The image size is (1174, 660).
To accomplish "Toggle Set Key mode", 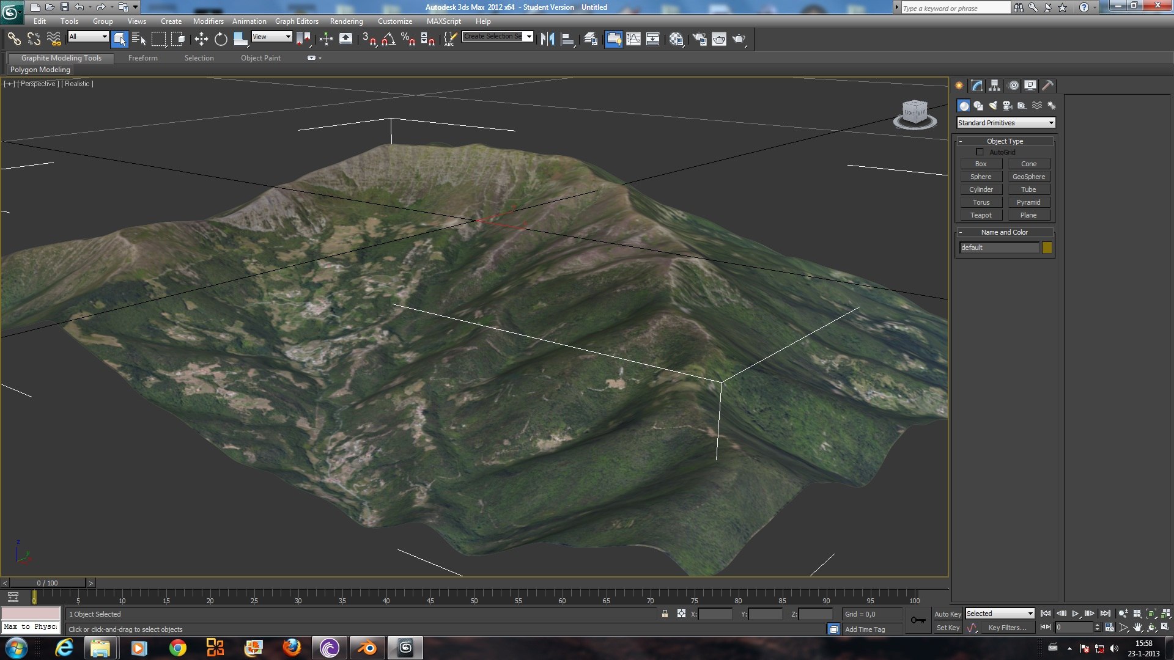I will pos(948,628).
